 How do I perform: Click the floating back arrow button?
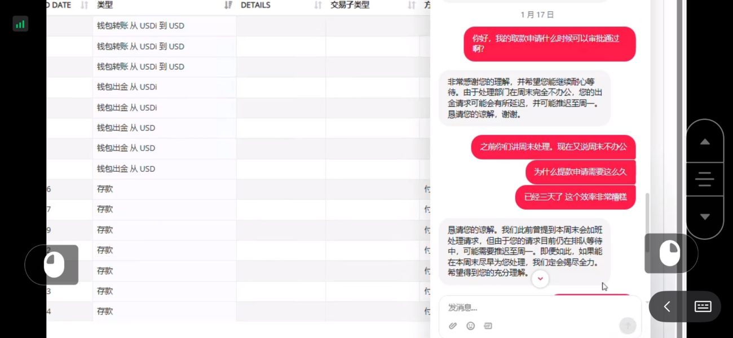click(667, 306)
